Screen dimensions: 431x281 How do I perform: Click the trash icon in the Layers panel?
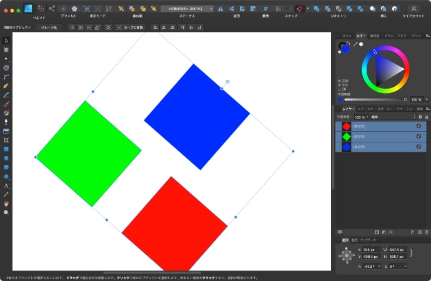point(422,232)
